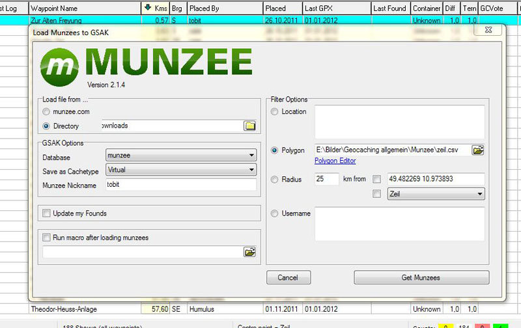Open the Zeil location dropdown
The height and width of the screenshot is (328, 521).
(436, 194)
